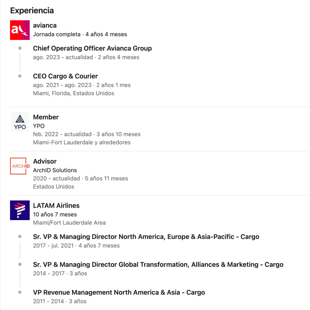Click timeline bullet beside Chief Operating Officer
310x310 pixels.
(x=20, y=48)
